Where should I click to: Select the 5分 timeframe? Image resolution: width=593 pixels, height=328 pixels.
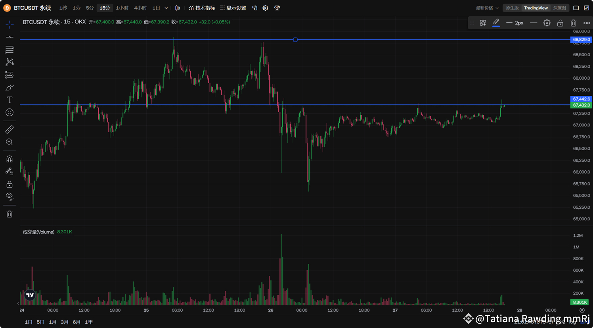[89, 8]
